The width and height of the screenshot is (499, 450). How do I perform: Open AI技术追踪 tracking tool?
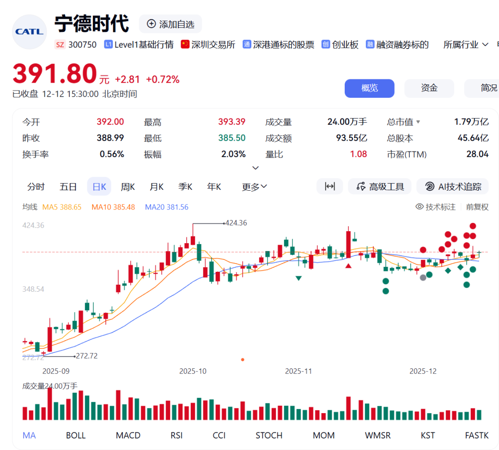pos(453,186)
